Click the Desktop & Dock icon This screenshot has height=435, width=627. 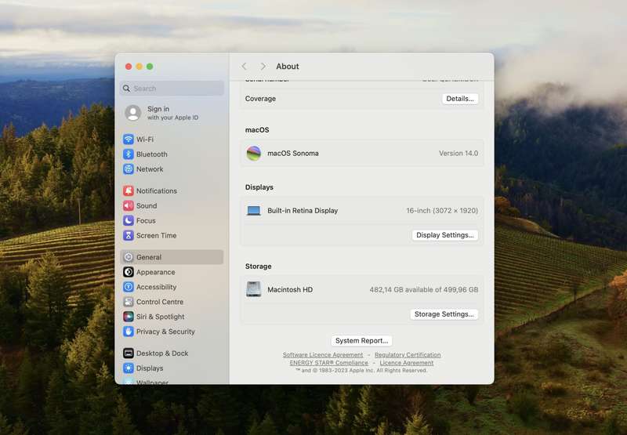(129, 353)
